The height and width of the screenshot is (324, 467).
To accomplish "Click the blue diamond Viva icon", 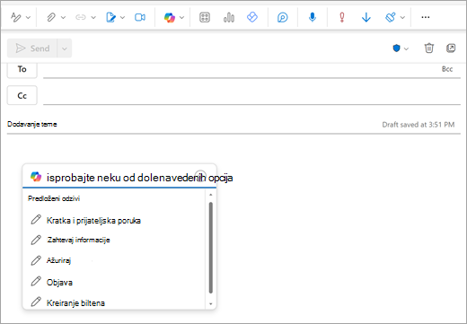I will (x=252, y=17).
